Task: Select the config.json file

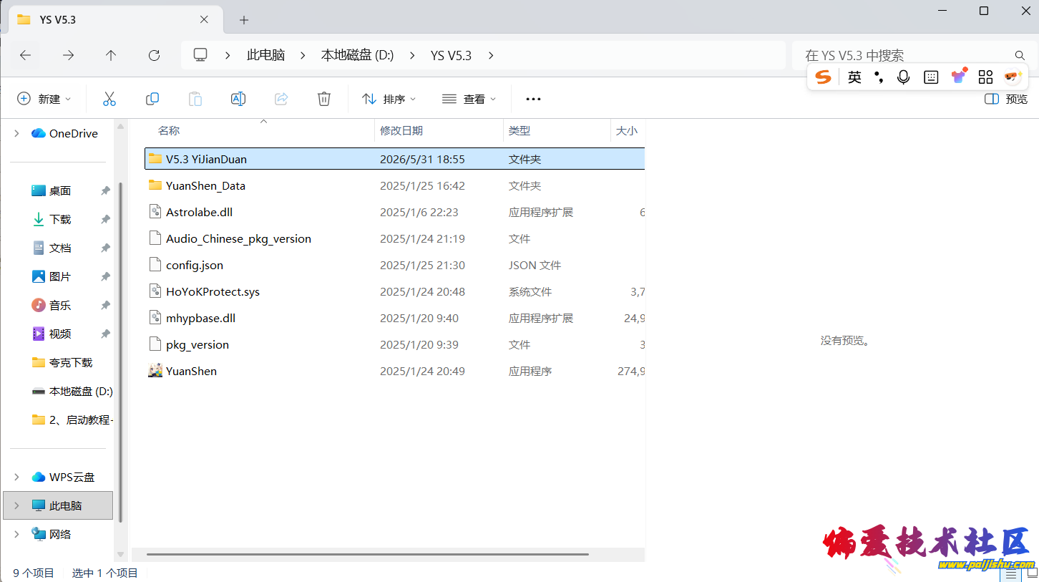Action: (x=394, y=265)
